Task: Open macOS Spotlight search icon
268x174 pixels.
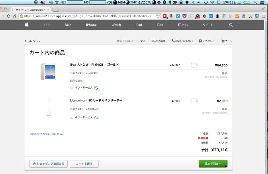Action: [x=255, y=2]
